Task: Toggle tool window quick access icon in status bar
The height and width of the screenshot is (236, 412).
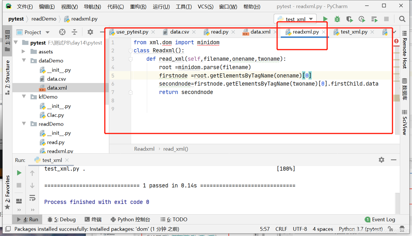Action: 8,229
